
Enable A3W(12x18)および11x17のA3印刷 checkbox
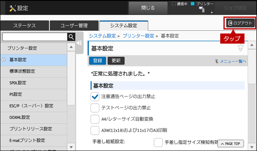95,130
